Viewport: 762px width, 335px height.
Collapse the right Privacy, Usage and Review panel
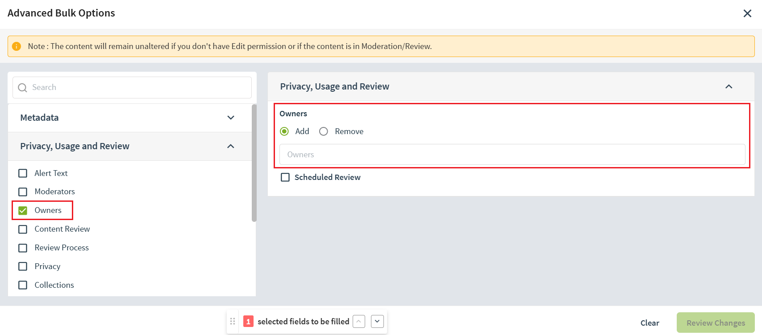coord(729,86)
